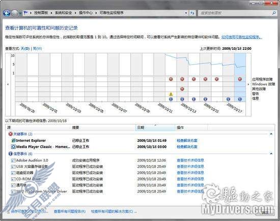Open 检查解决方案 for Internet Explorer

[x=187, y=140]
